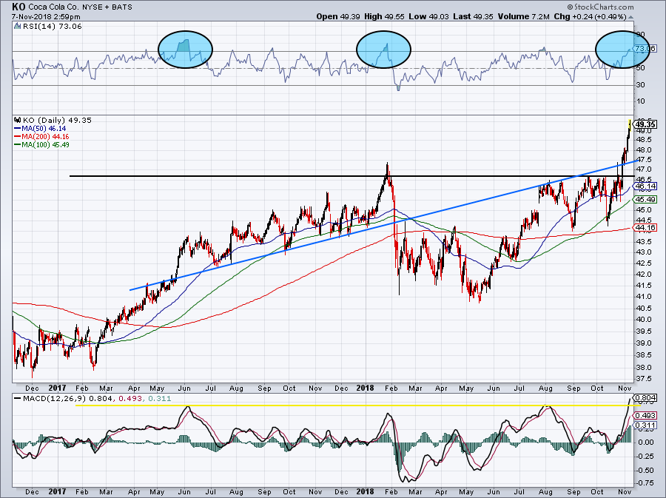Image resolution: width=666 pixels, height=498 pixels.
Task: Click the High 49.55 value
Action: pos(384,16)
